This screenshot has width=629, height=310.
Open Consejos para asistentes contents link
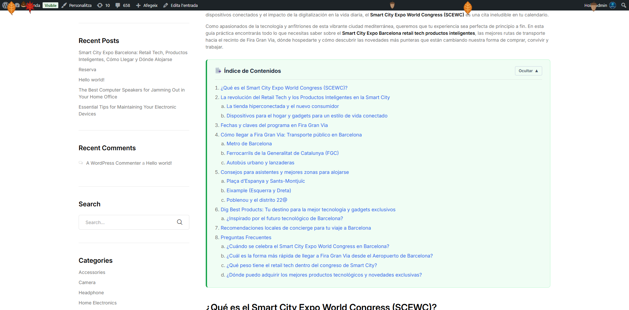(285, 172)
